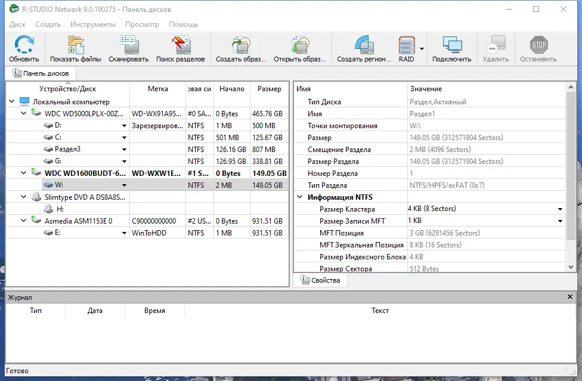Click the Текст column header in Журнал

click(x=380, y=311)
